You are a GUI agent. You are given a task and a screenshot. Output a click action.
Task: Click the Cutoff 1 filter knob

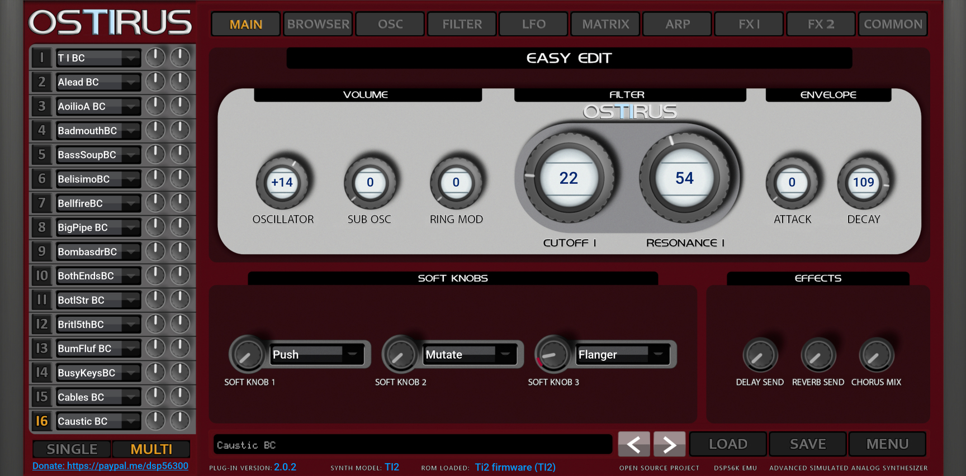coord(568,178)
